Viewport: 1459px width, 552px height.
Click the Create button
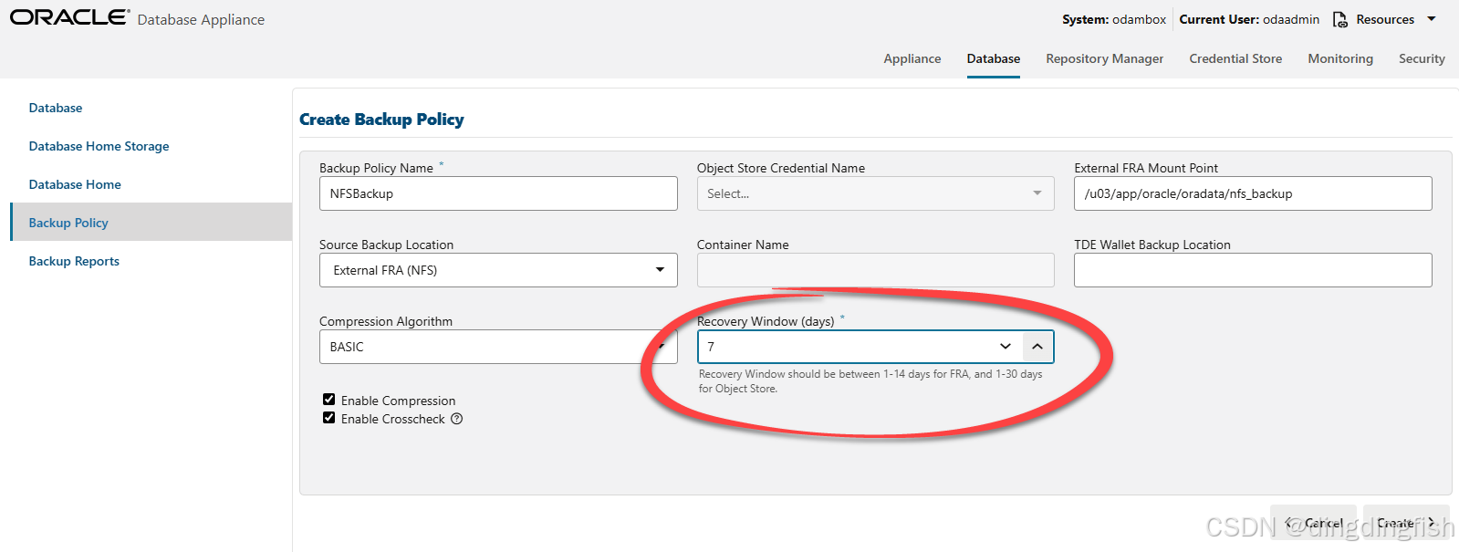coord(1406,523)
